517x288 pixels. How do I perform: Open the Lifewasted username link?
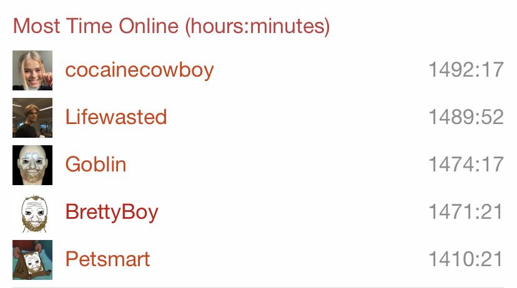tap(116, 117)
